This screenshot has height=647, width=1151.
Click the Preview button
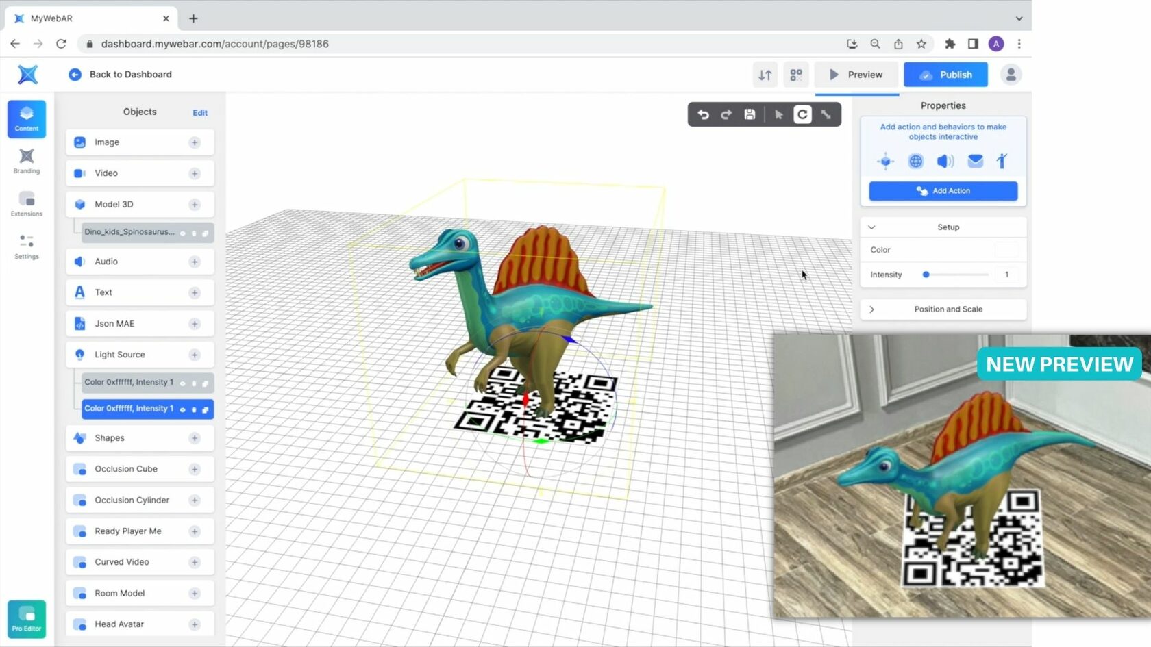point(856,75)
